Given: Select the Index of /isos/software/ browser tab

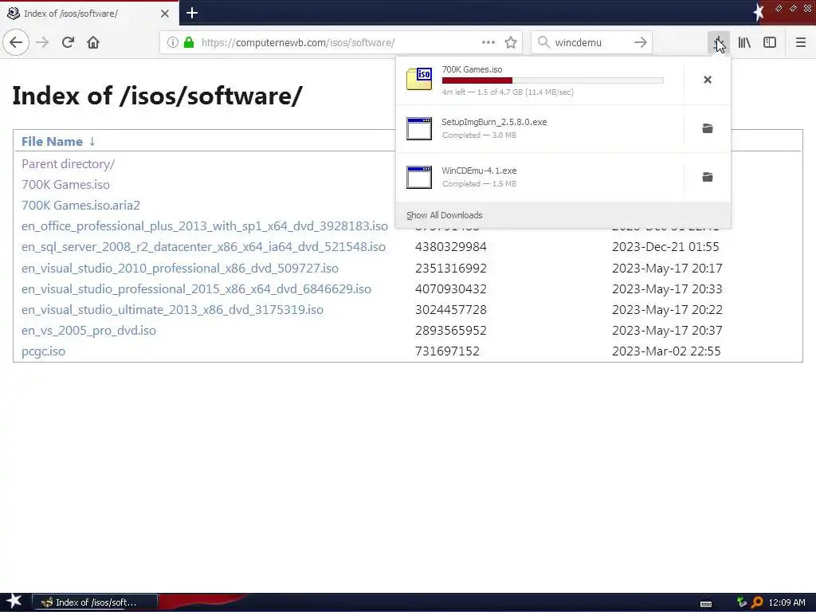Looking at the screenshot, I should (x=89, y=14).
